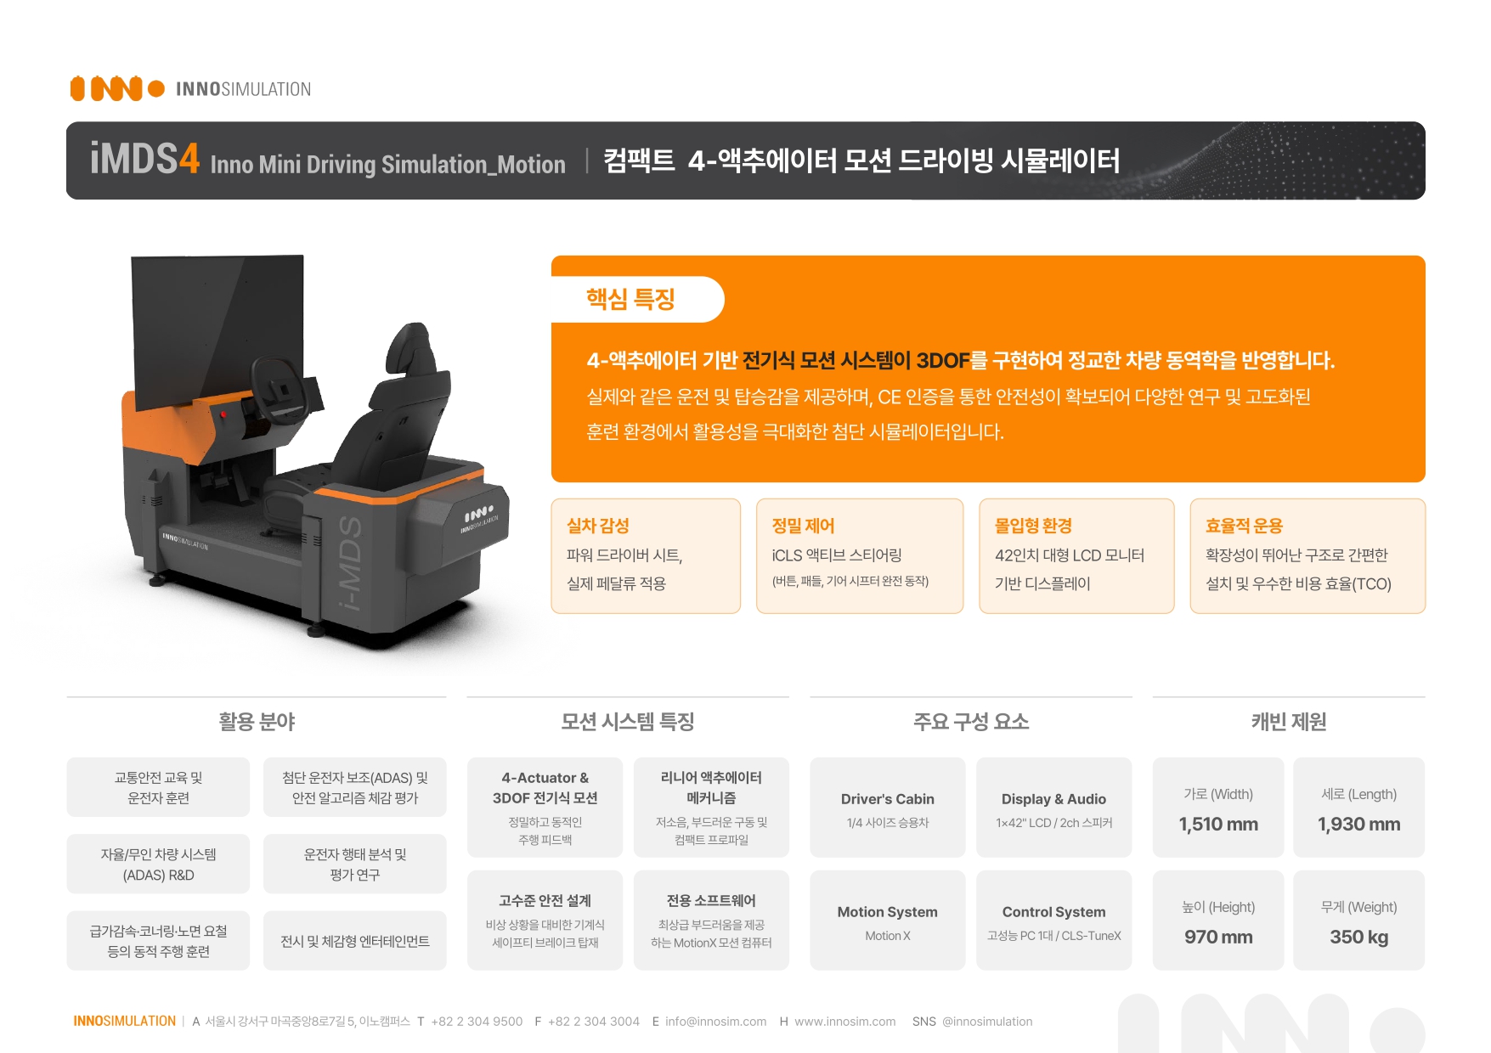Select the "자율/무인 차량 시스템 (ADAS) R&D" box
1491x1053 pixels.
[x=158, y=864]
